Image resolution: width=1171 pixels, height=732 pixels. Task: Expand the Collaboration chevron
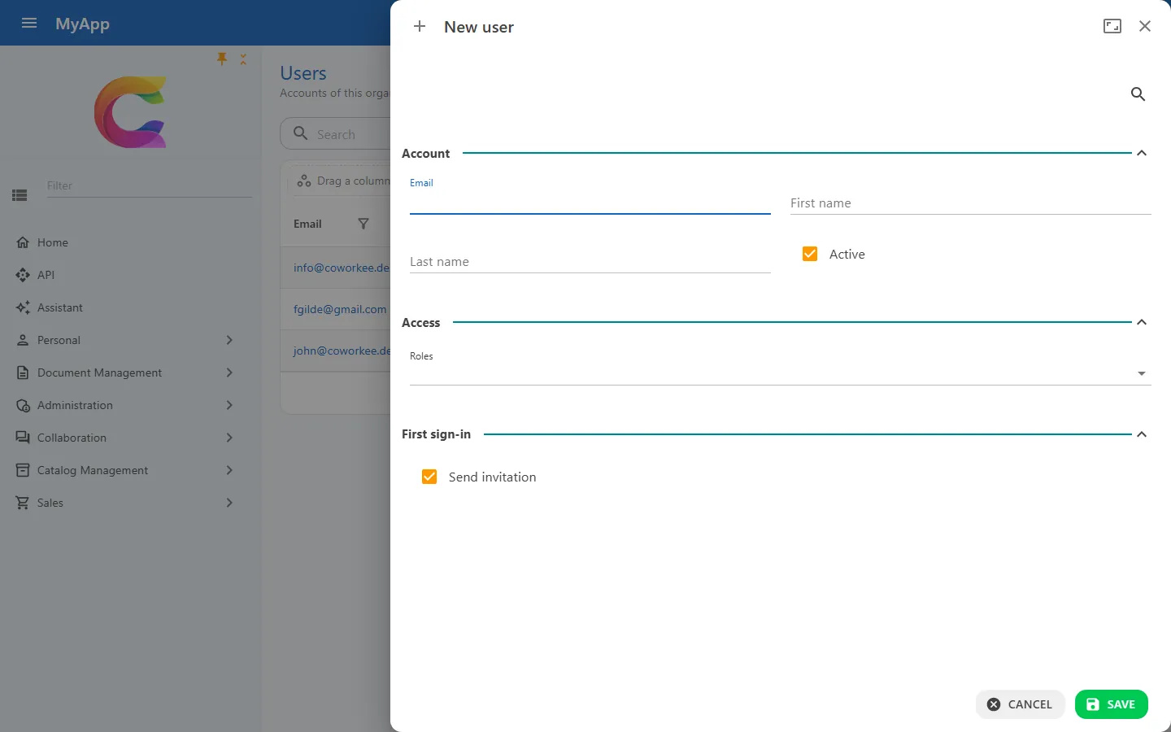(229, 438)
